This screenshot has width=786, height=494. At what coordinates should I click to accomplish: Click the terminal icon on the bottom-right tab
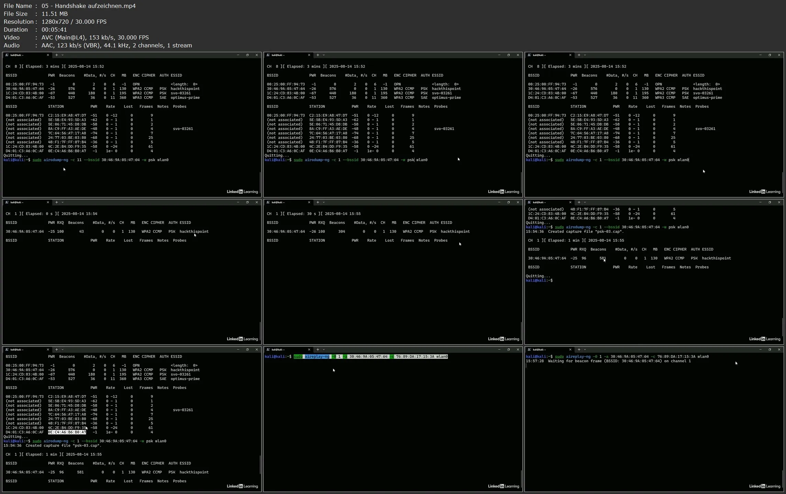point(530,349)
